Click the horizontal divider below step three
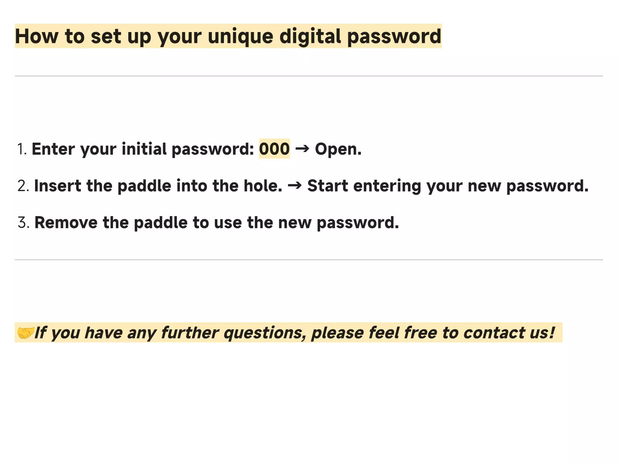Image resolution: width=619 pixels, height=465 pixels. tap(309, 260)
